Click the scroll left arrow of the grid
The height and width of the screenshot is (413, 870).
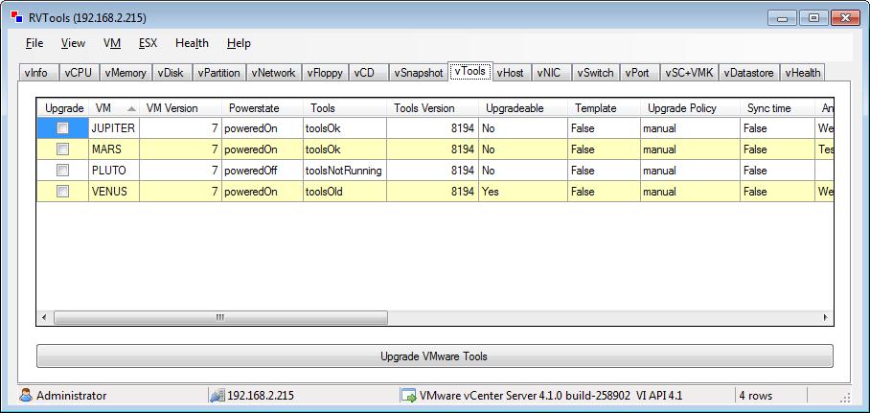[x=45, y=317]
